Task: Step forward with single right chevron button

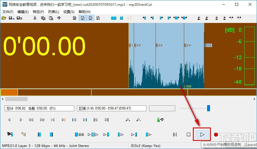Action: point(21,120)
